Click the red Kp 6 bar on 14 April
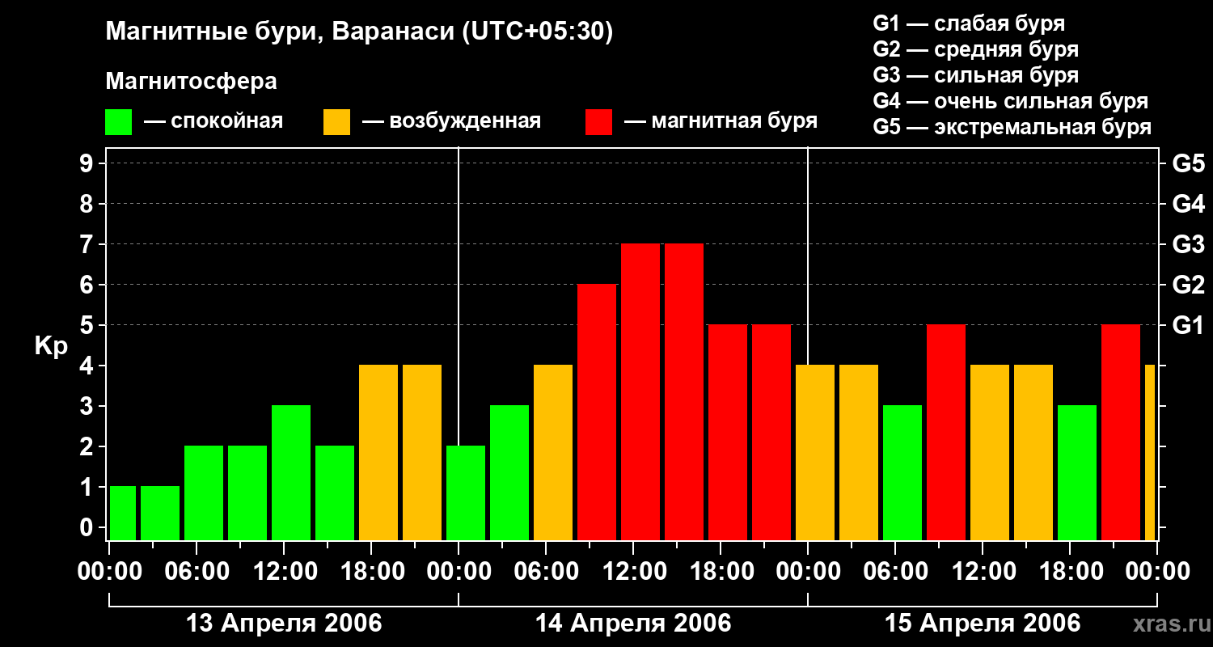Screen dimensions: 1213x647 (x=597, y=412)
